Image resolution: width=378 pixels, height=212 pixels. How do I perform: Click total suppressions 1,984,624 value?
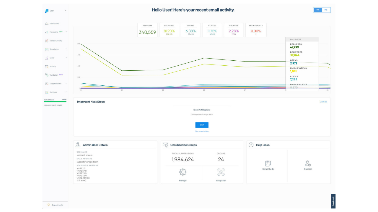pos(183,160)
